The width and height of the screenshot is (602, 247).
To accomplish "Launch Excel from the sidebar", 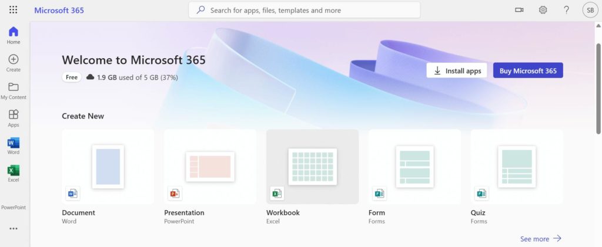I will (13, 174).
